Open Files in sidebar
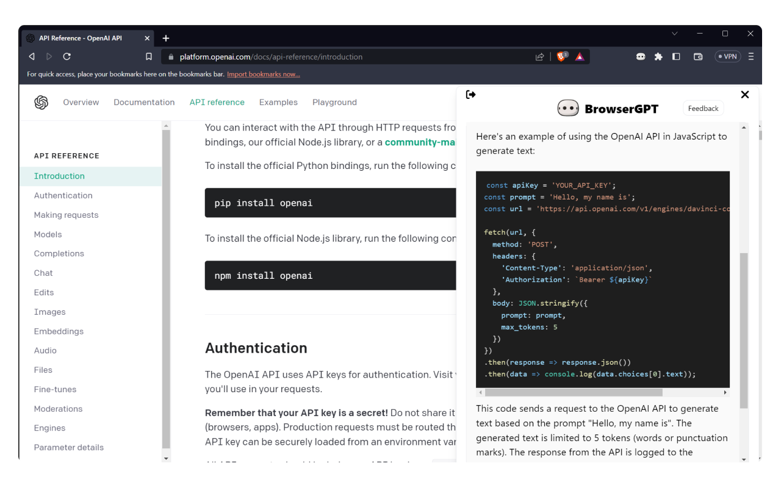The image size is (781, 488). pos(43,370)
